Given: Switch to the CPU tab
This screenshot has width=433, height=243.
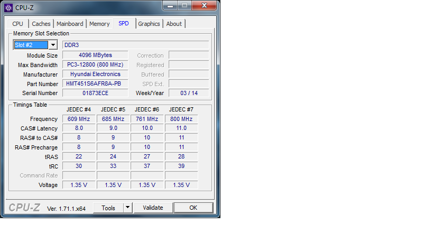Looking at the screenshot, I should (x=17, y=24).
